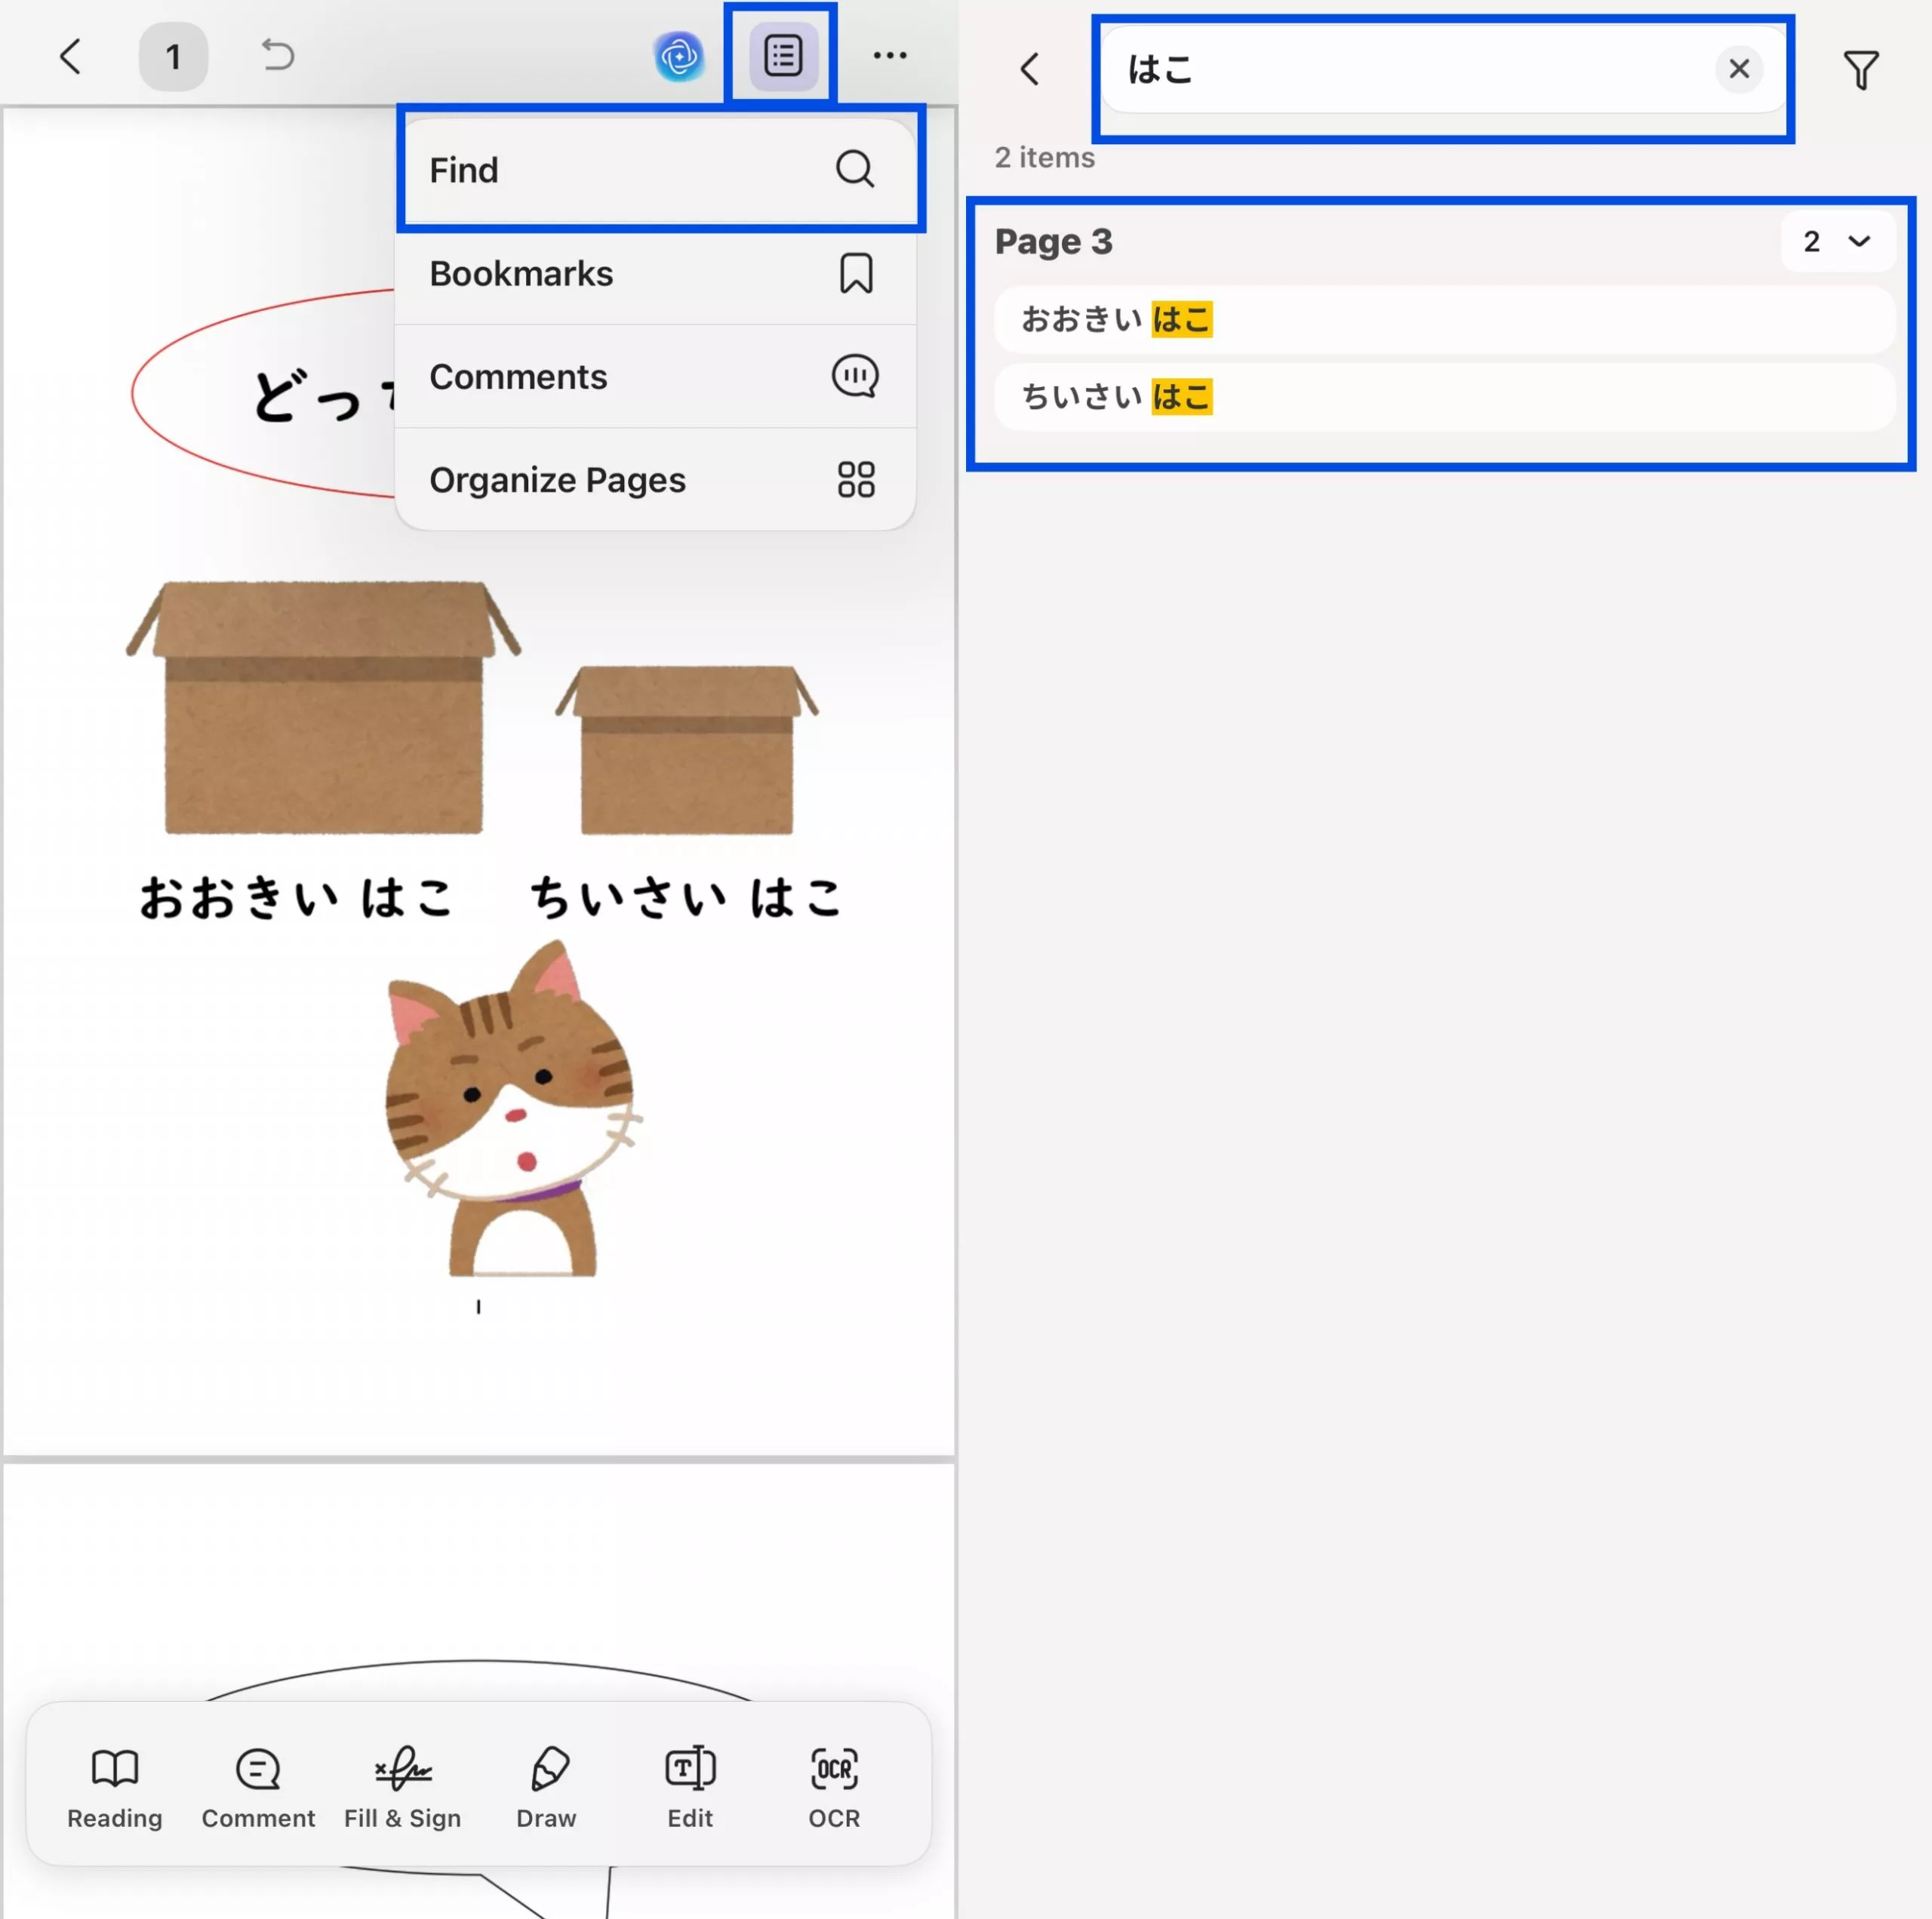
Task: Clear the search field with the X button
Action: [1740, 69]
